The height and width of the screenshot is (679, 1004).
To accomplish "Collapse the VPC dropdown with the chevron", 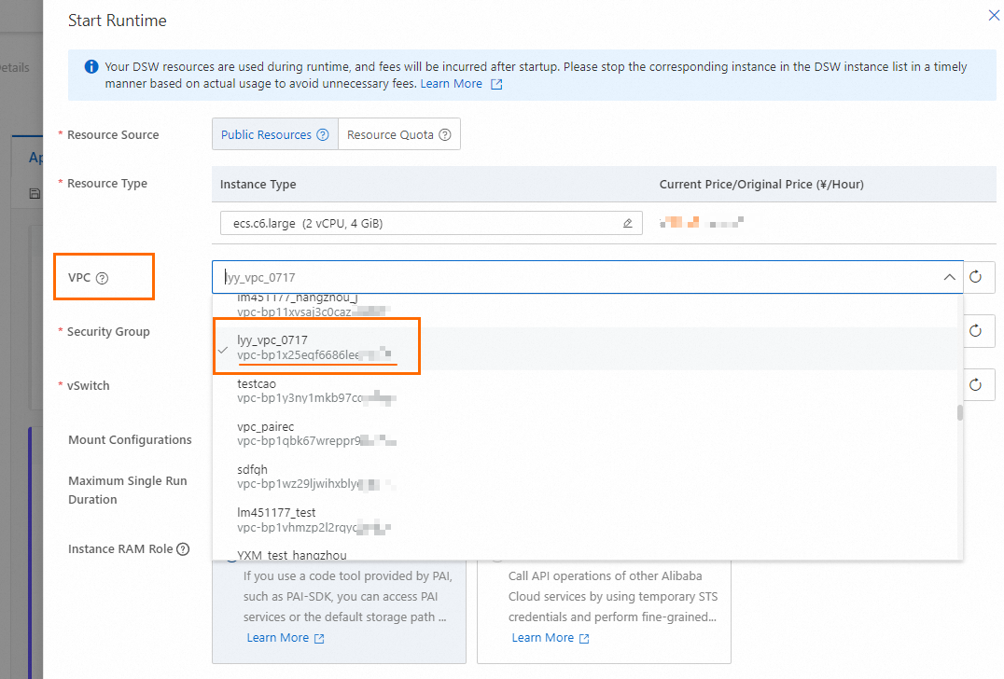I will (x=949, y=277).
